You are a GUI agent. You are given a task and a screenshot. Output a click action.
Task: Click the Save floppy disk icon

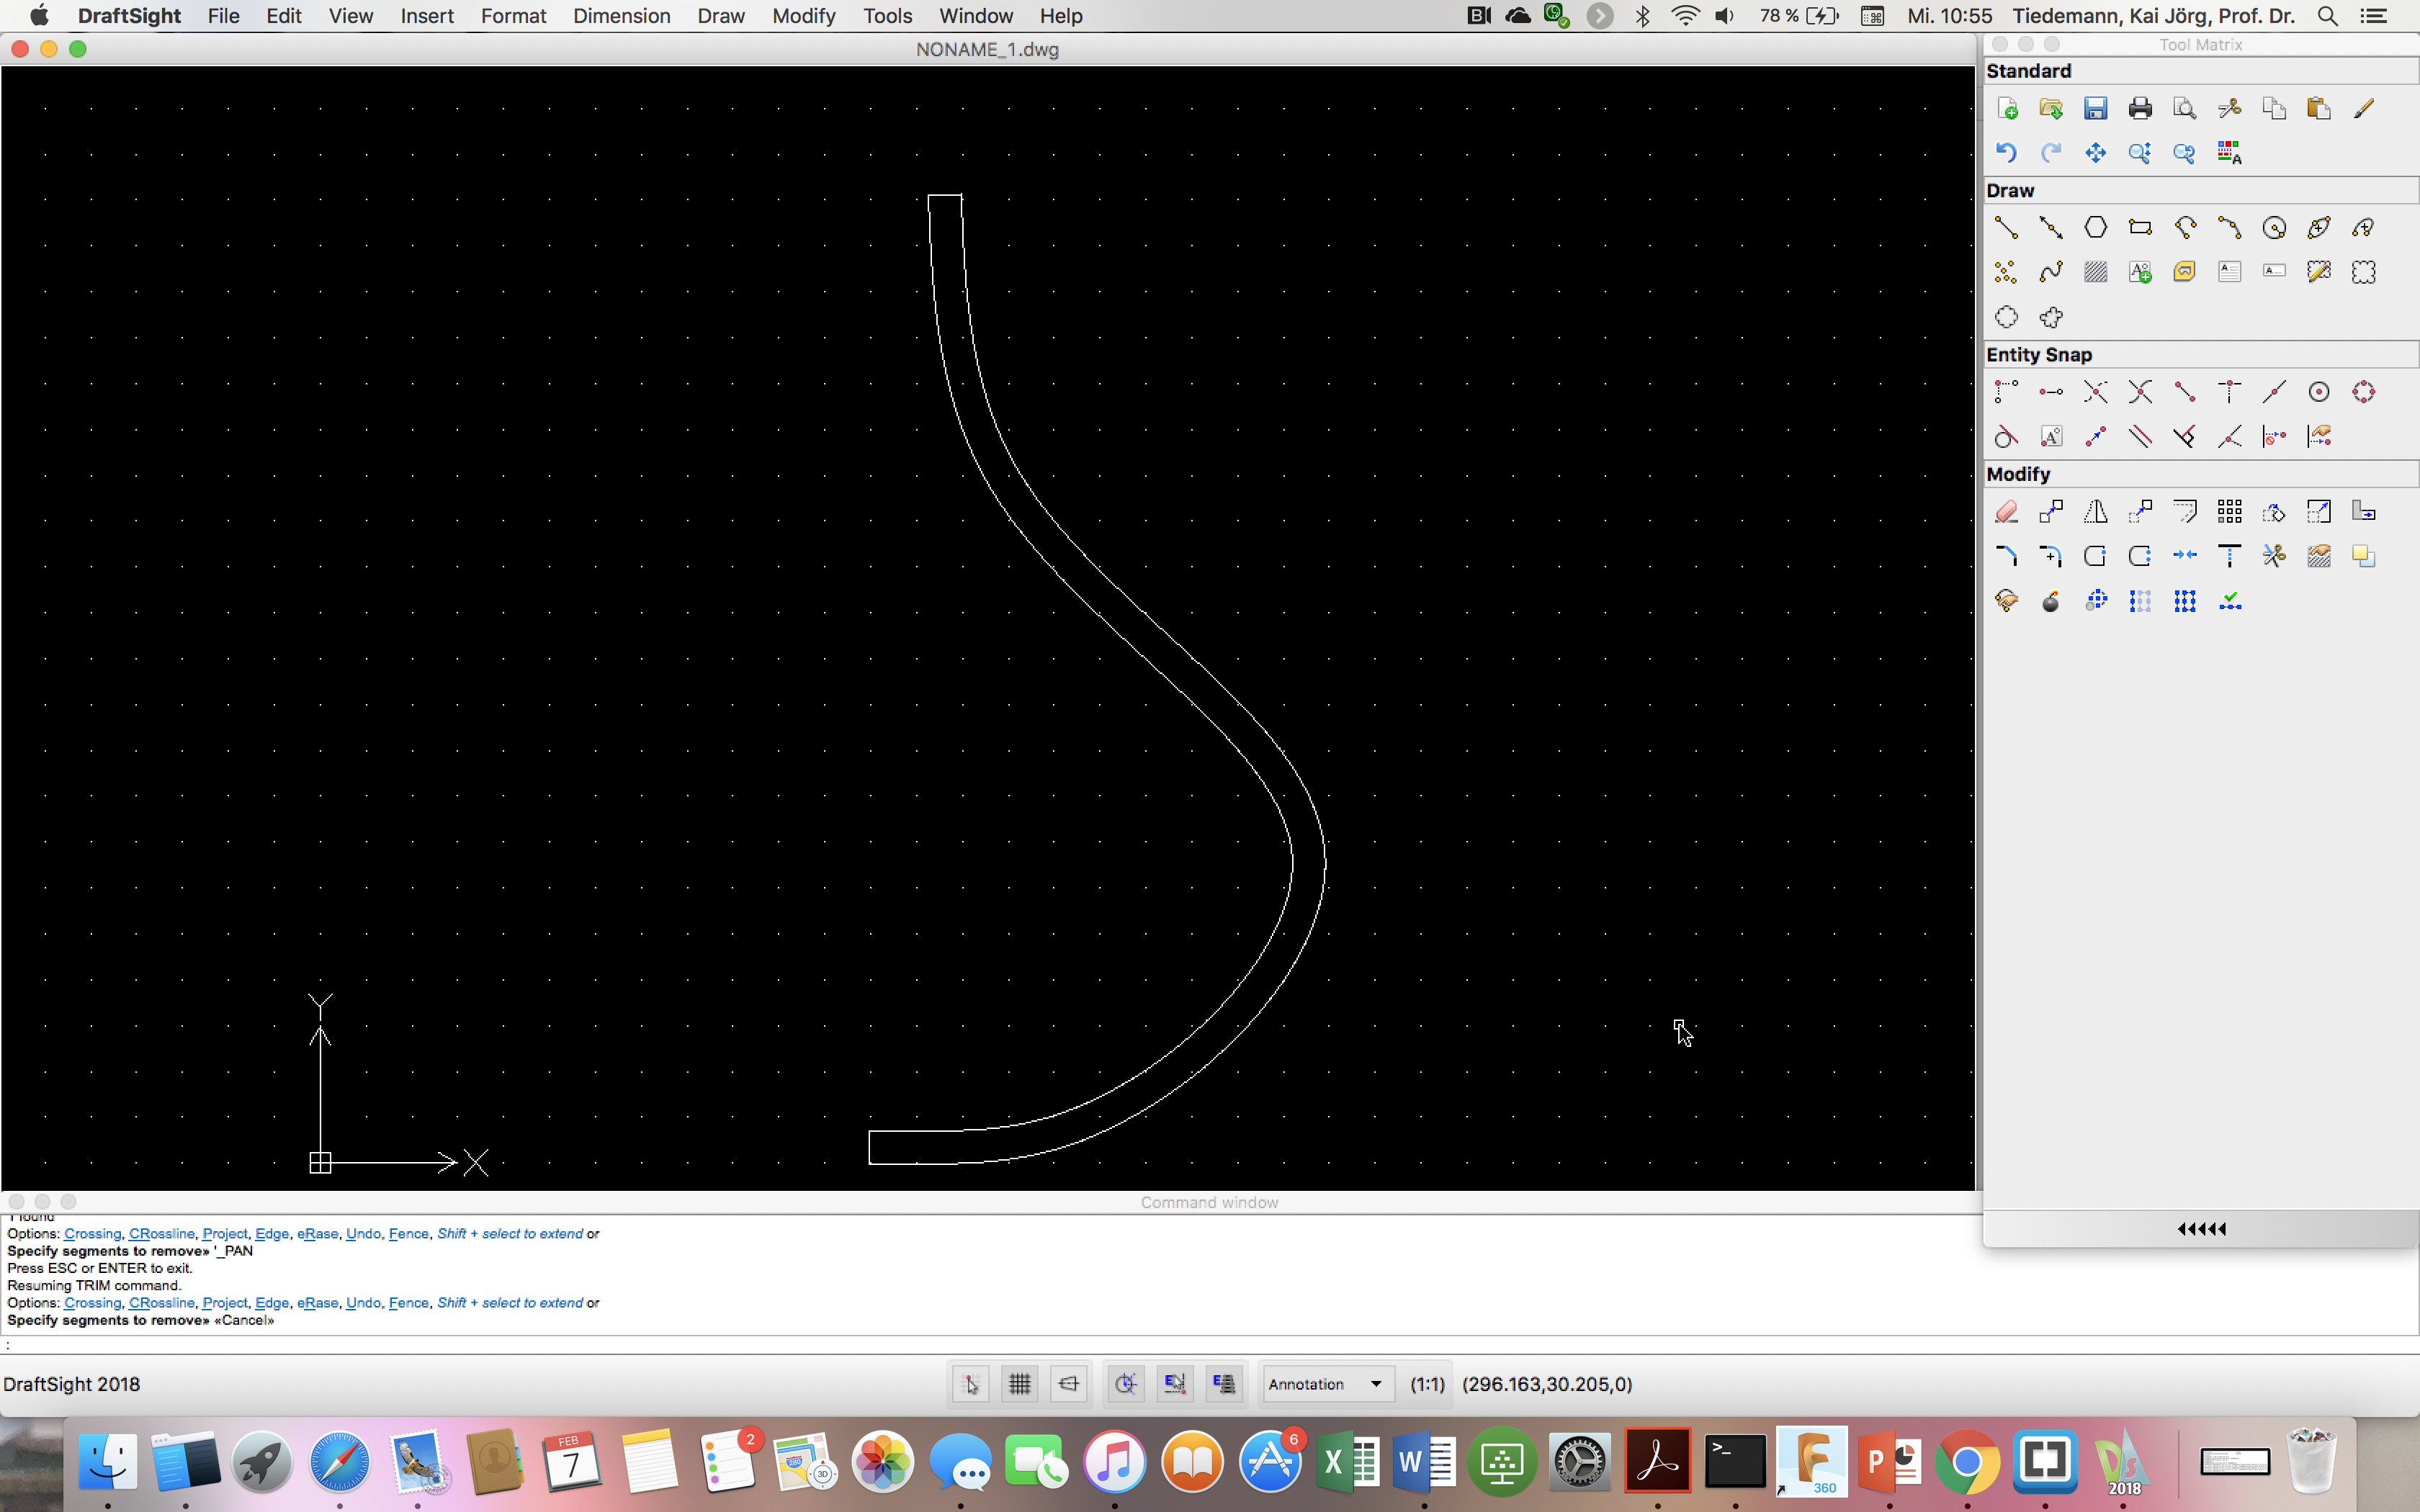pyautogui.click(x=2095, y=108)
